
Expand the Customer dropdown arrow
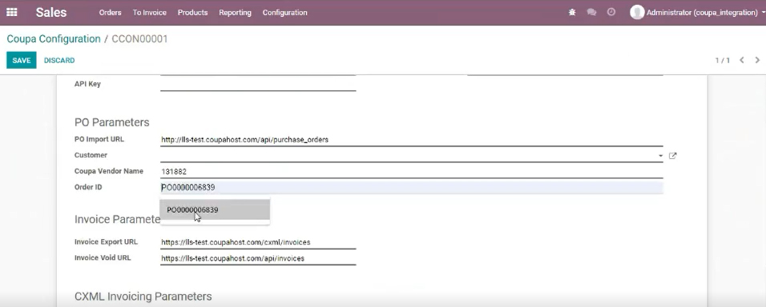pyautogui.click(x=660, y=156)
